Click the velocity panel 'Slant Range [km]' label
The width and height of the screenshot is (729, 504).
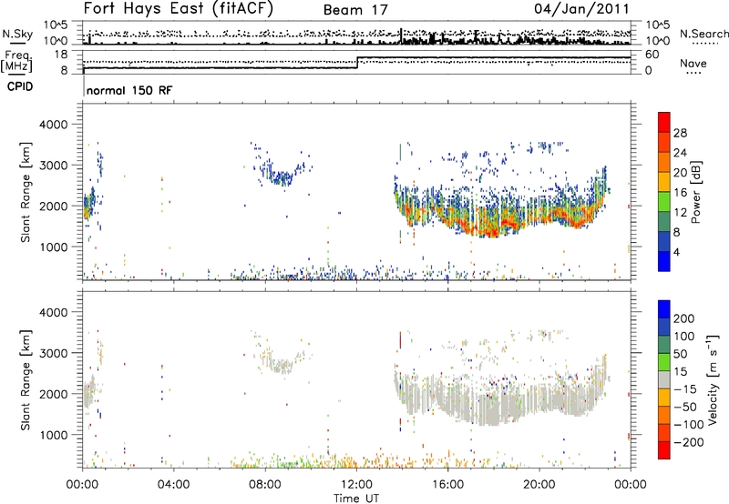coord(26,380)
